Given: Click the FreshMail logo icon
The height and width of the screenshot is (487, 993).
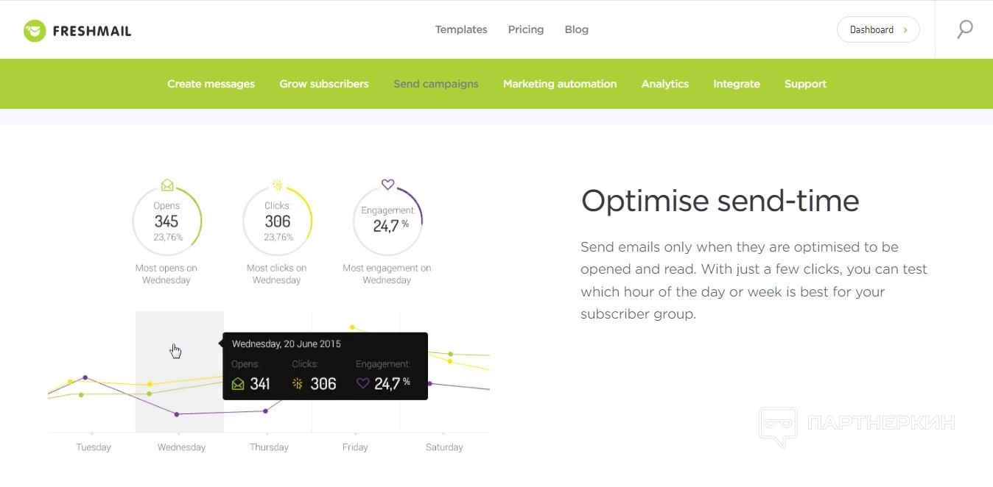Looking at the screenshot, I should click(35, 31).
